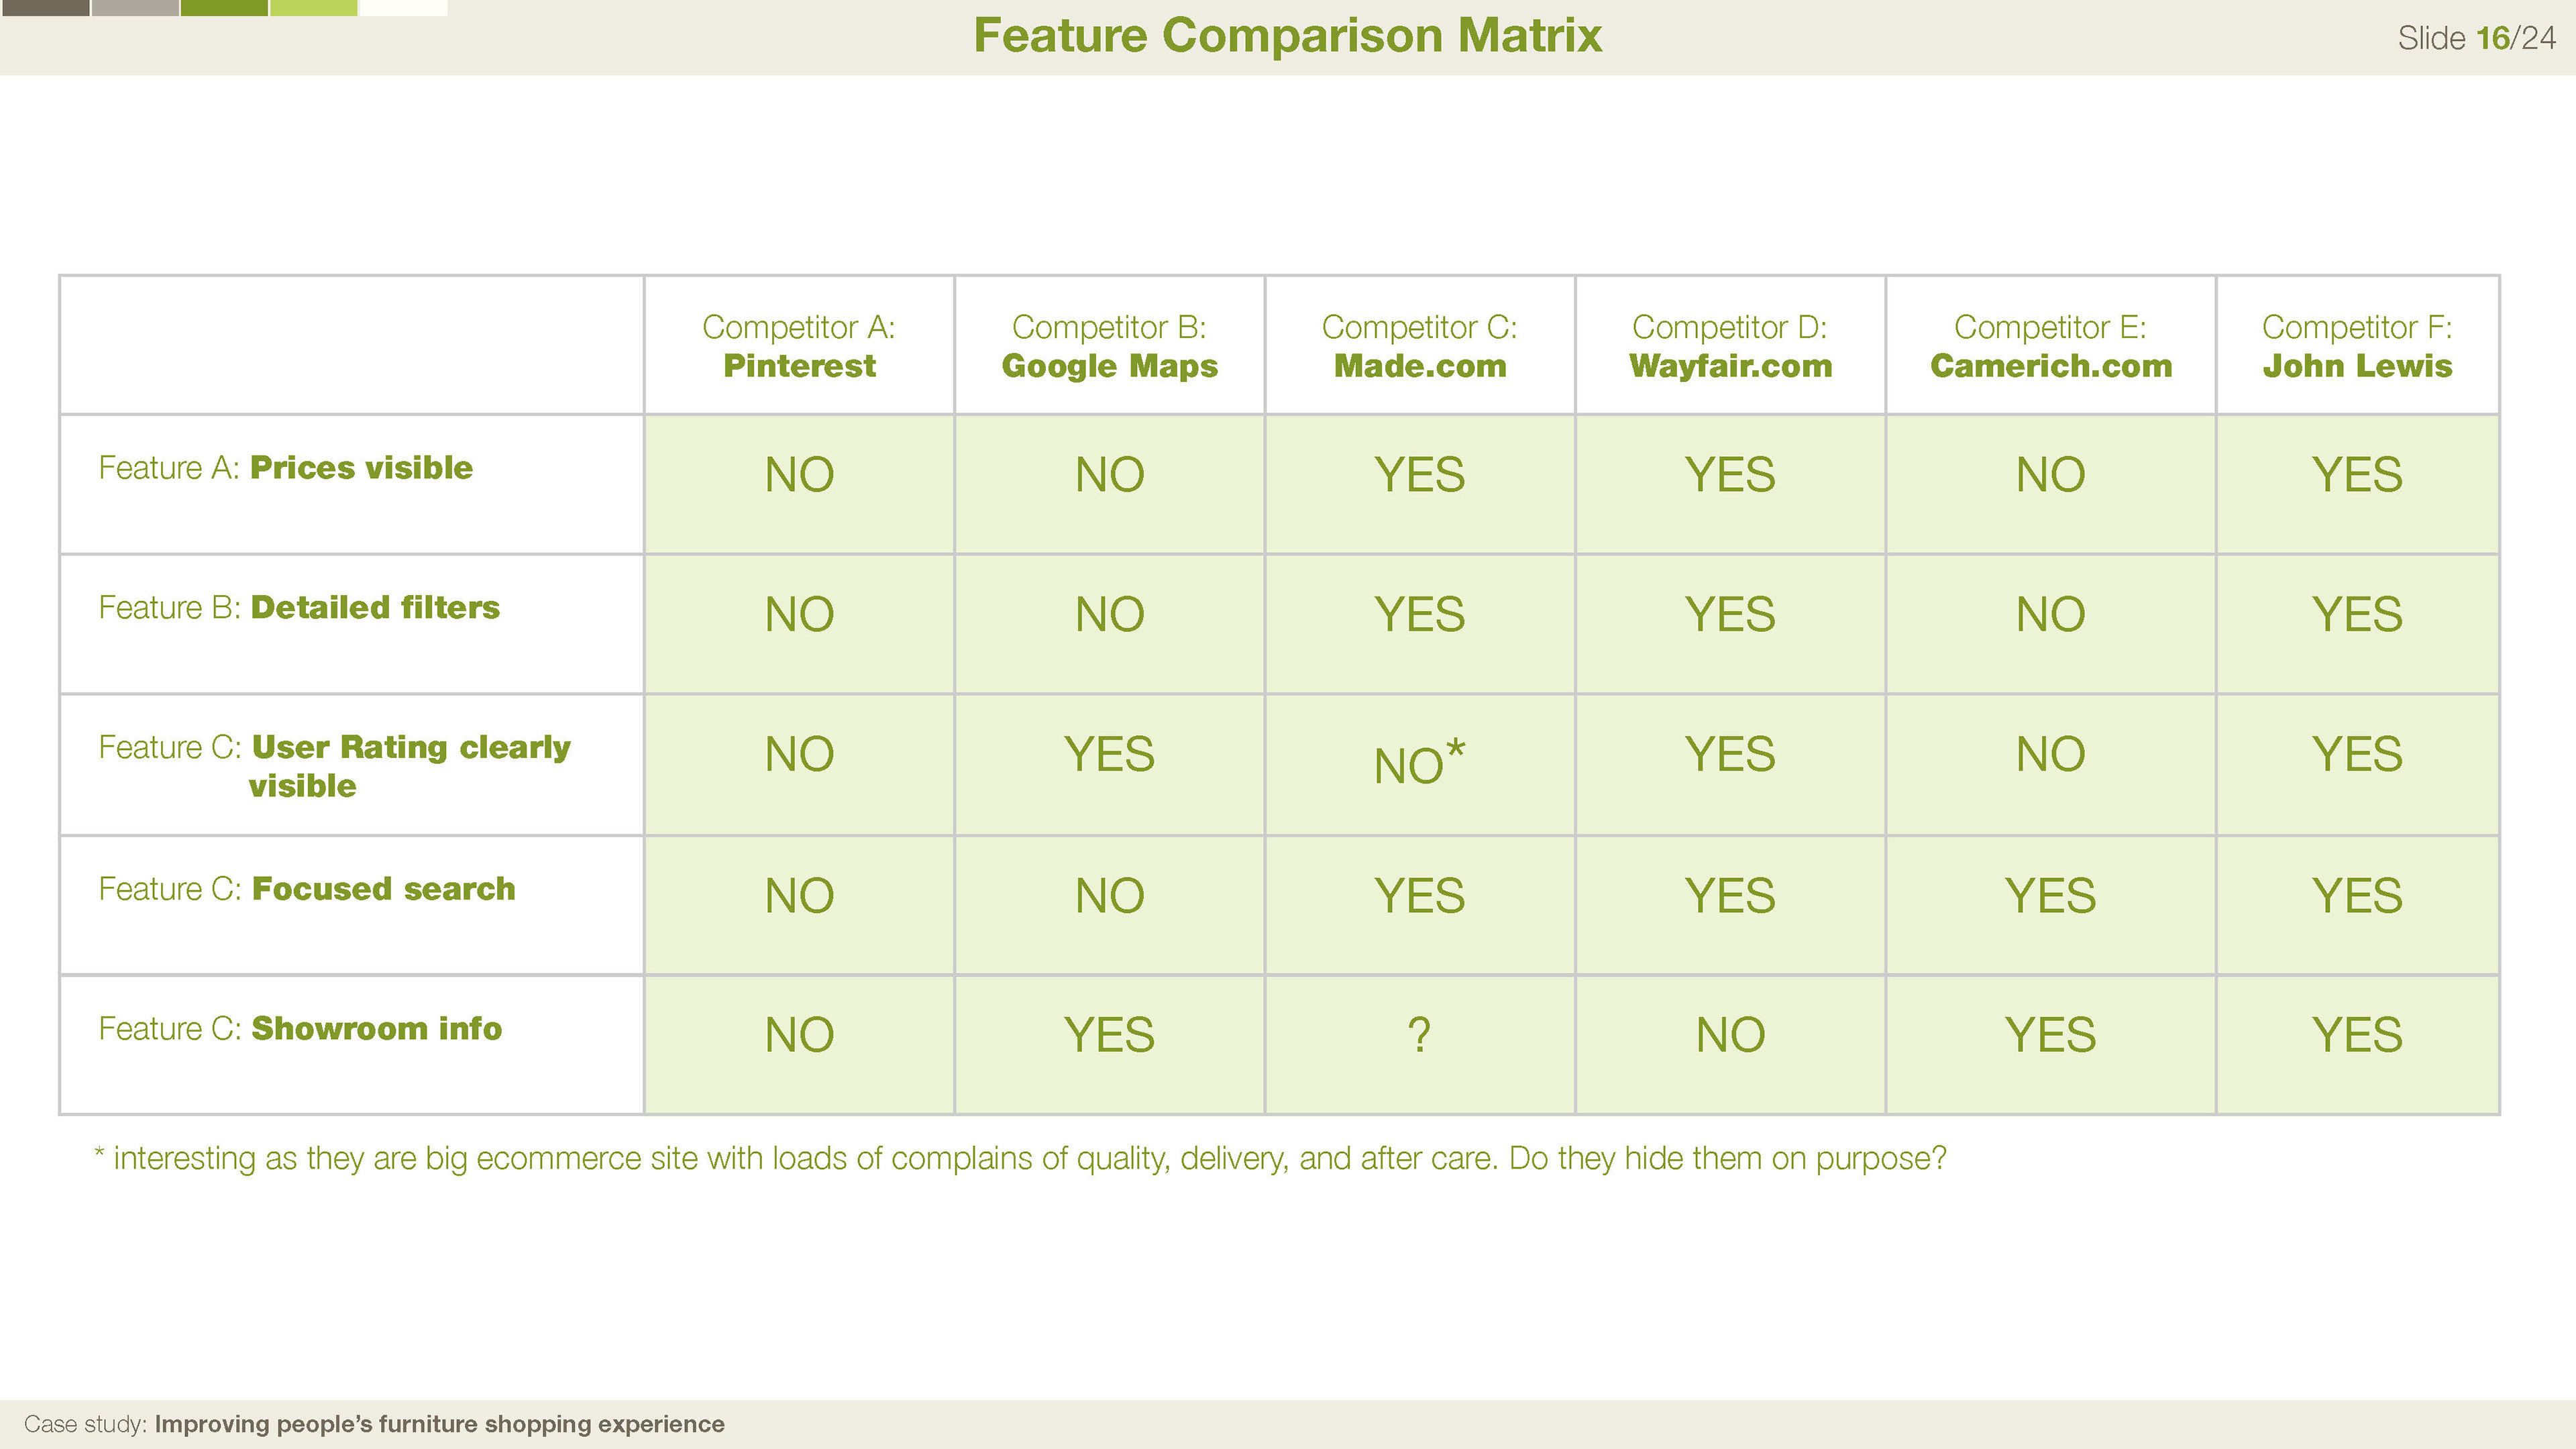Click the Feature Comparison Matrix title

click(1287, 36)
